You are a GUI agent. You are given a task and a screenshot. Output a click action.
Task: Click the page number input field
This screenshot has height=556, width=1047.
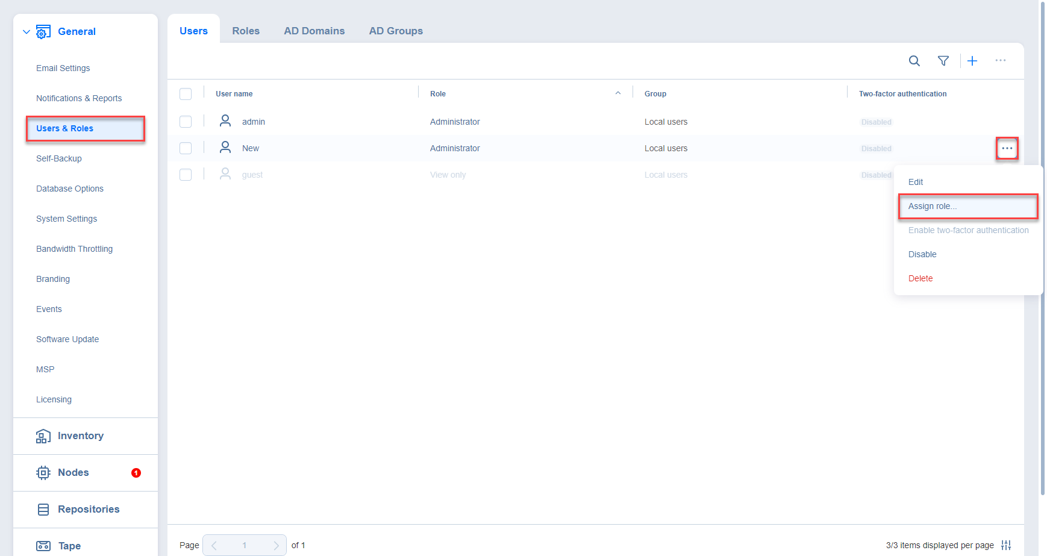pos(245,545)
